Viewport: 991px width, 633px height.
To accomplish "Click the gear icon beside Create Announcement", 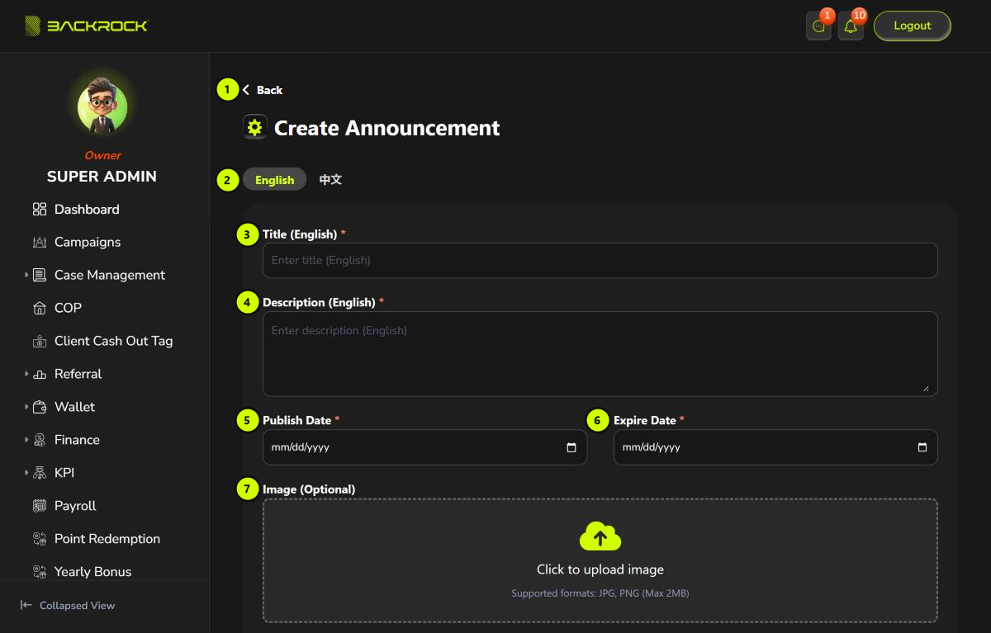I will pyautogui.click(x=255, y=127).
